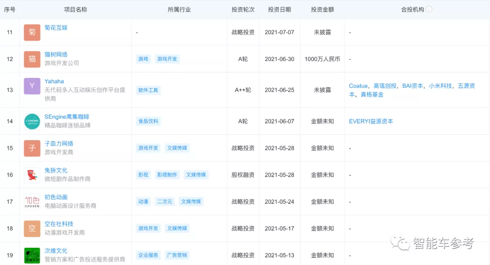Screen dimensions: 490x265
Task: Click the 猫树网络 cat logo icon
Action: click(x=31, y=59)
